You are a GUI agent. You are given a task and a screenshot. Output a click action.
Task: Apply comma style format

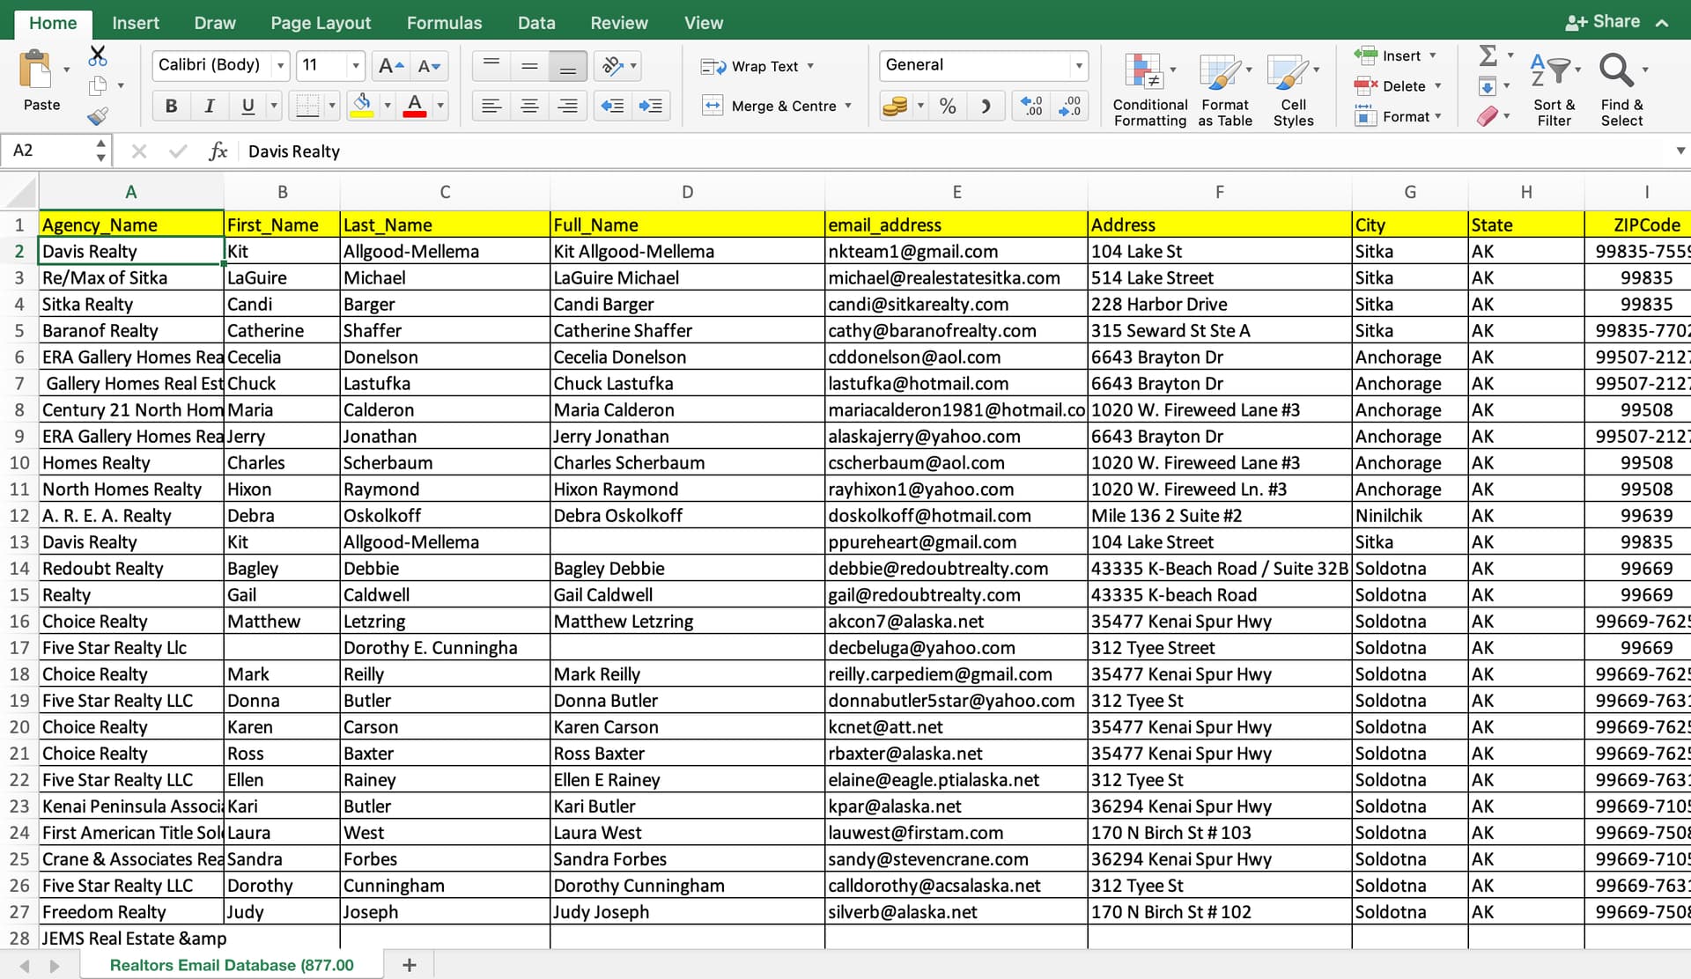coord(986,107)
